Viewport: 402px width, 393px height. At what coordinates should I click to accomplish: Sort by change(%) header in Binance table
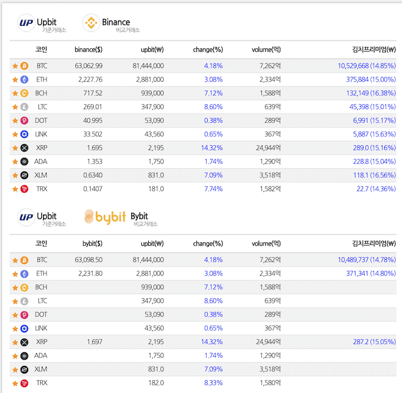(x=208, y=49)
